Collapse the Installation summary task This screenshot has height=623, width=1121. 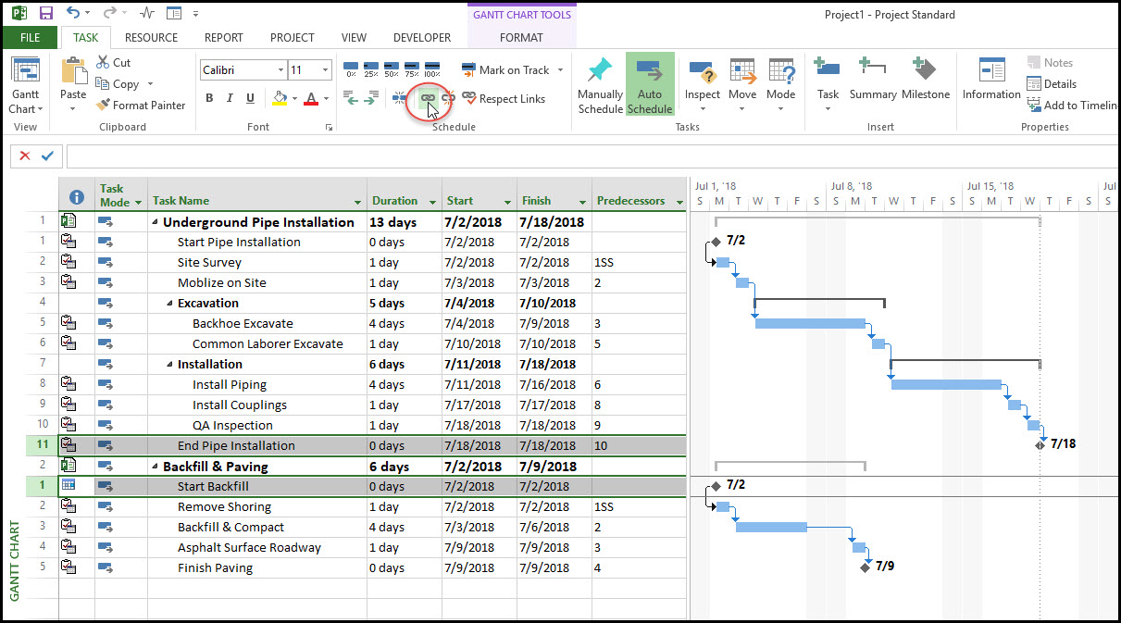tap(169, 365)
